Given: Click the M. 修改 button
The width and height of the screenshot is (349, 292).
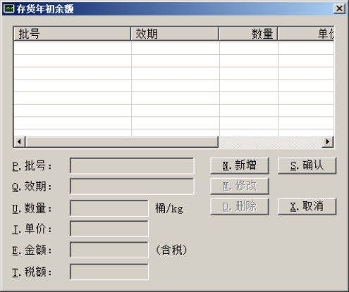Looking at the screenshot, I should pyautogui.click(x=240, y=186).
